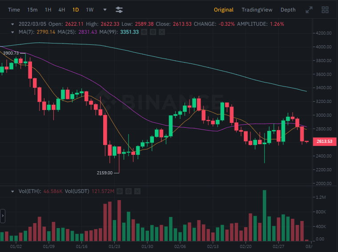Collapse the Vol(ETH) legend arrow

click(13, 191)
